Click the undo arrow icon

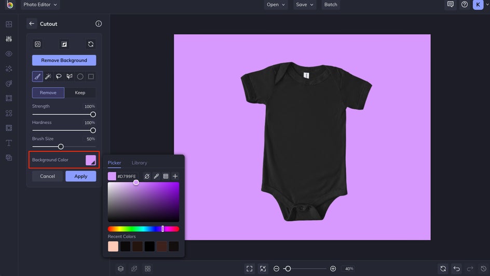click(x=457, y=269)
